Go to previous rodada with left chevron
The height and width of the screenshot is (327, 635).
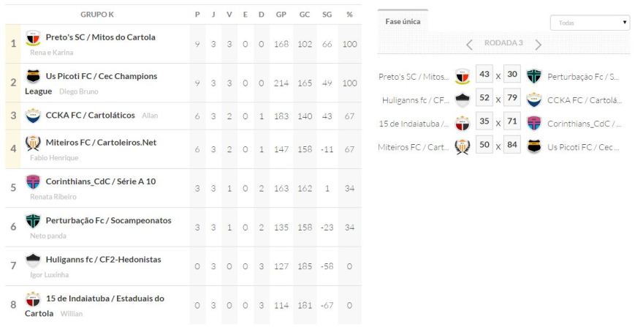pos(470,44)
